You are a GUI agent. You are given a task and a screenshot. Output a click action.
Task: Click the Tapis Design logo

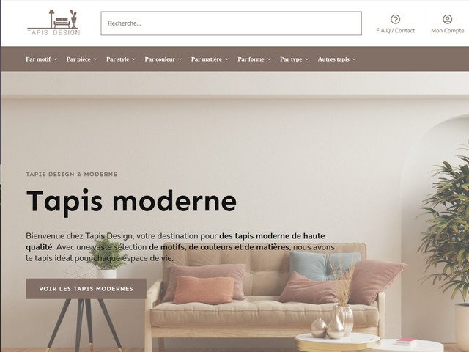(x=53, y=23)
